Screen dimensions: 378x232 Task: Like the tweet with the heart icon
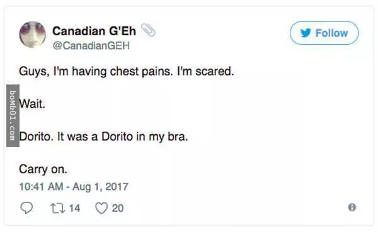[x=101, y=208]
